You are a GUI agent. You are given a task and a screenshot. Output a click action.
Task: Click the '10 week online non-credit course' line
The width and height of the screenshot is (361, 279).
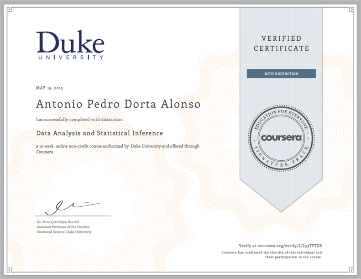[x=118, y=149]
